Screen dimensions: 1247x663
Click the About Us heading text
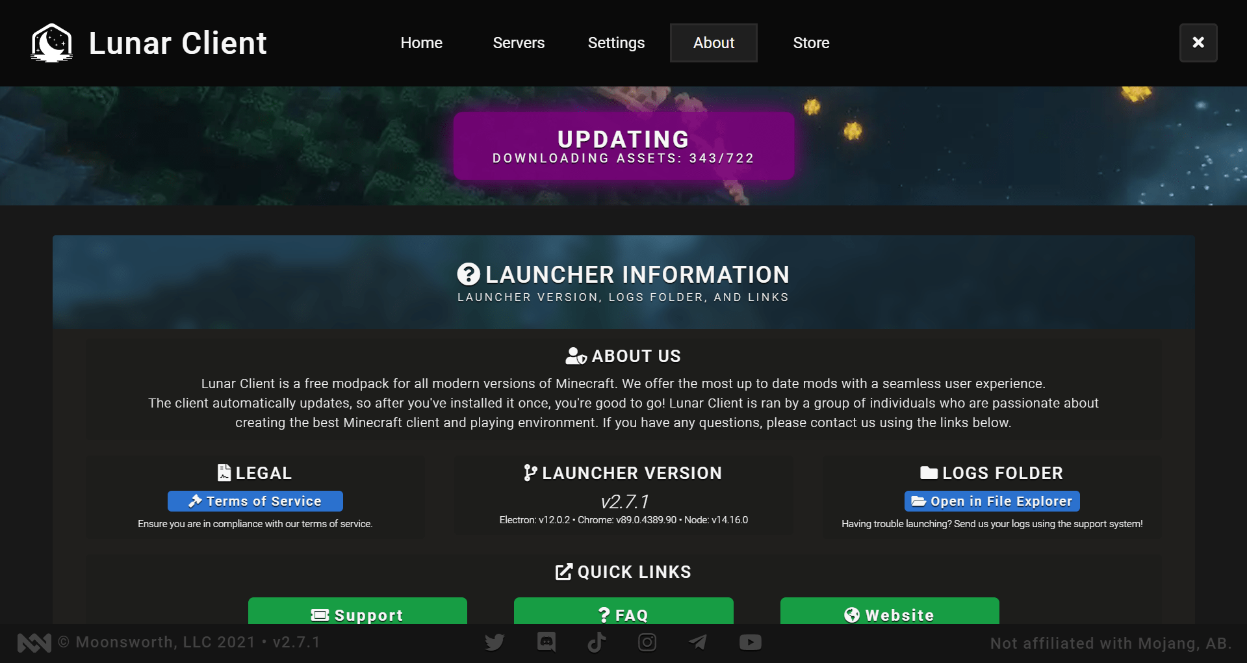pyautogui.click(x=636, y=356)
